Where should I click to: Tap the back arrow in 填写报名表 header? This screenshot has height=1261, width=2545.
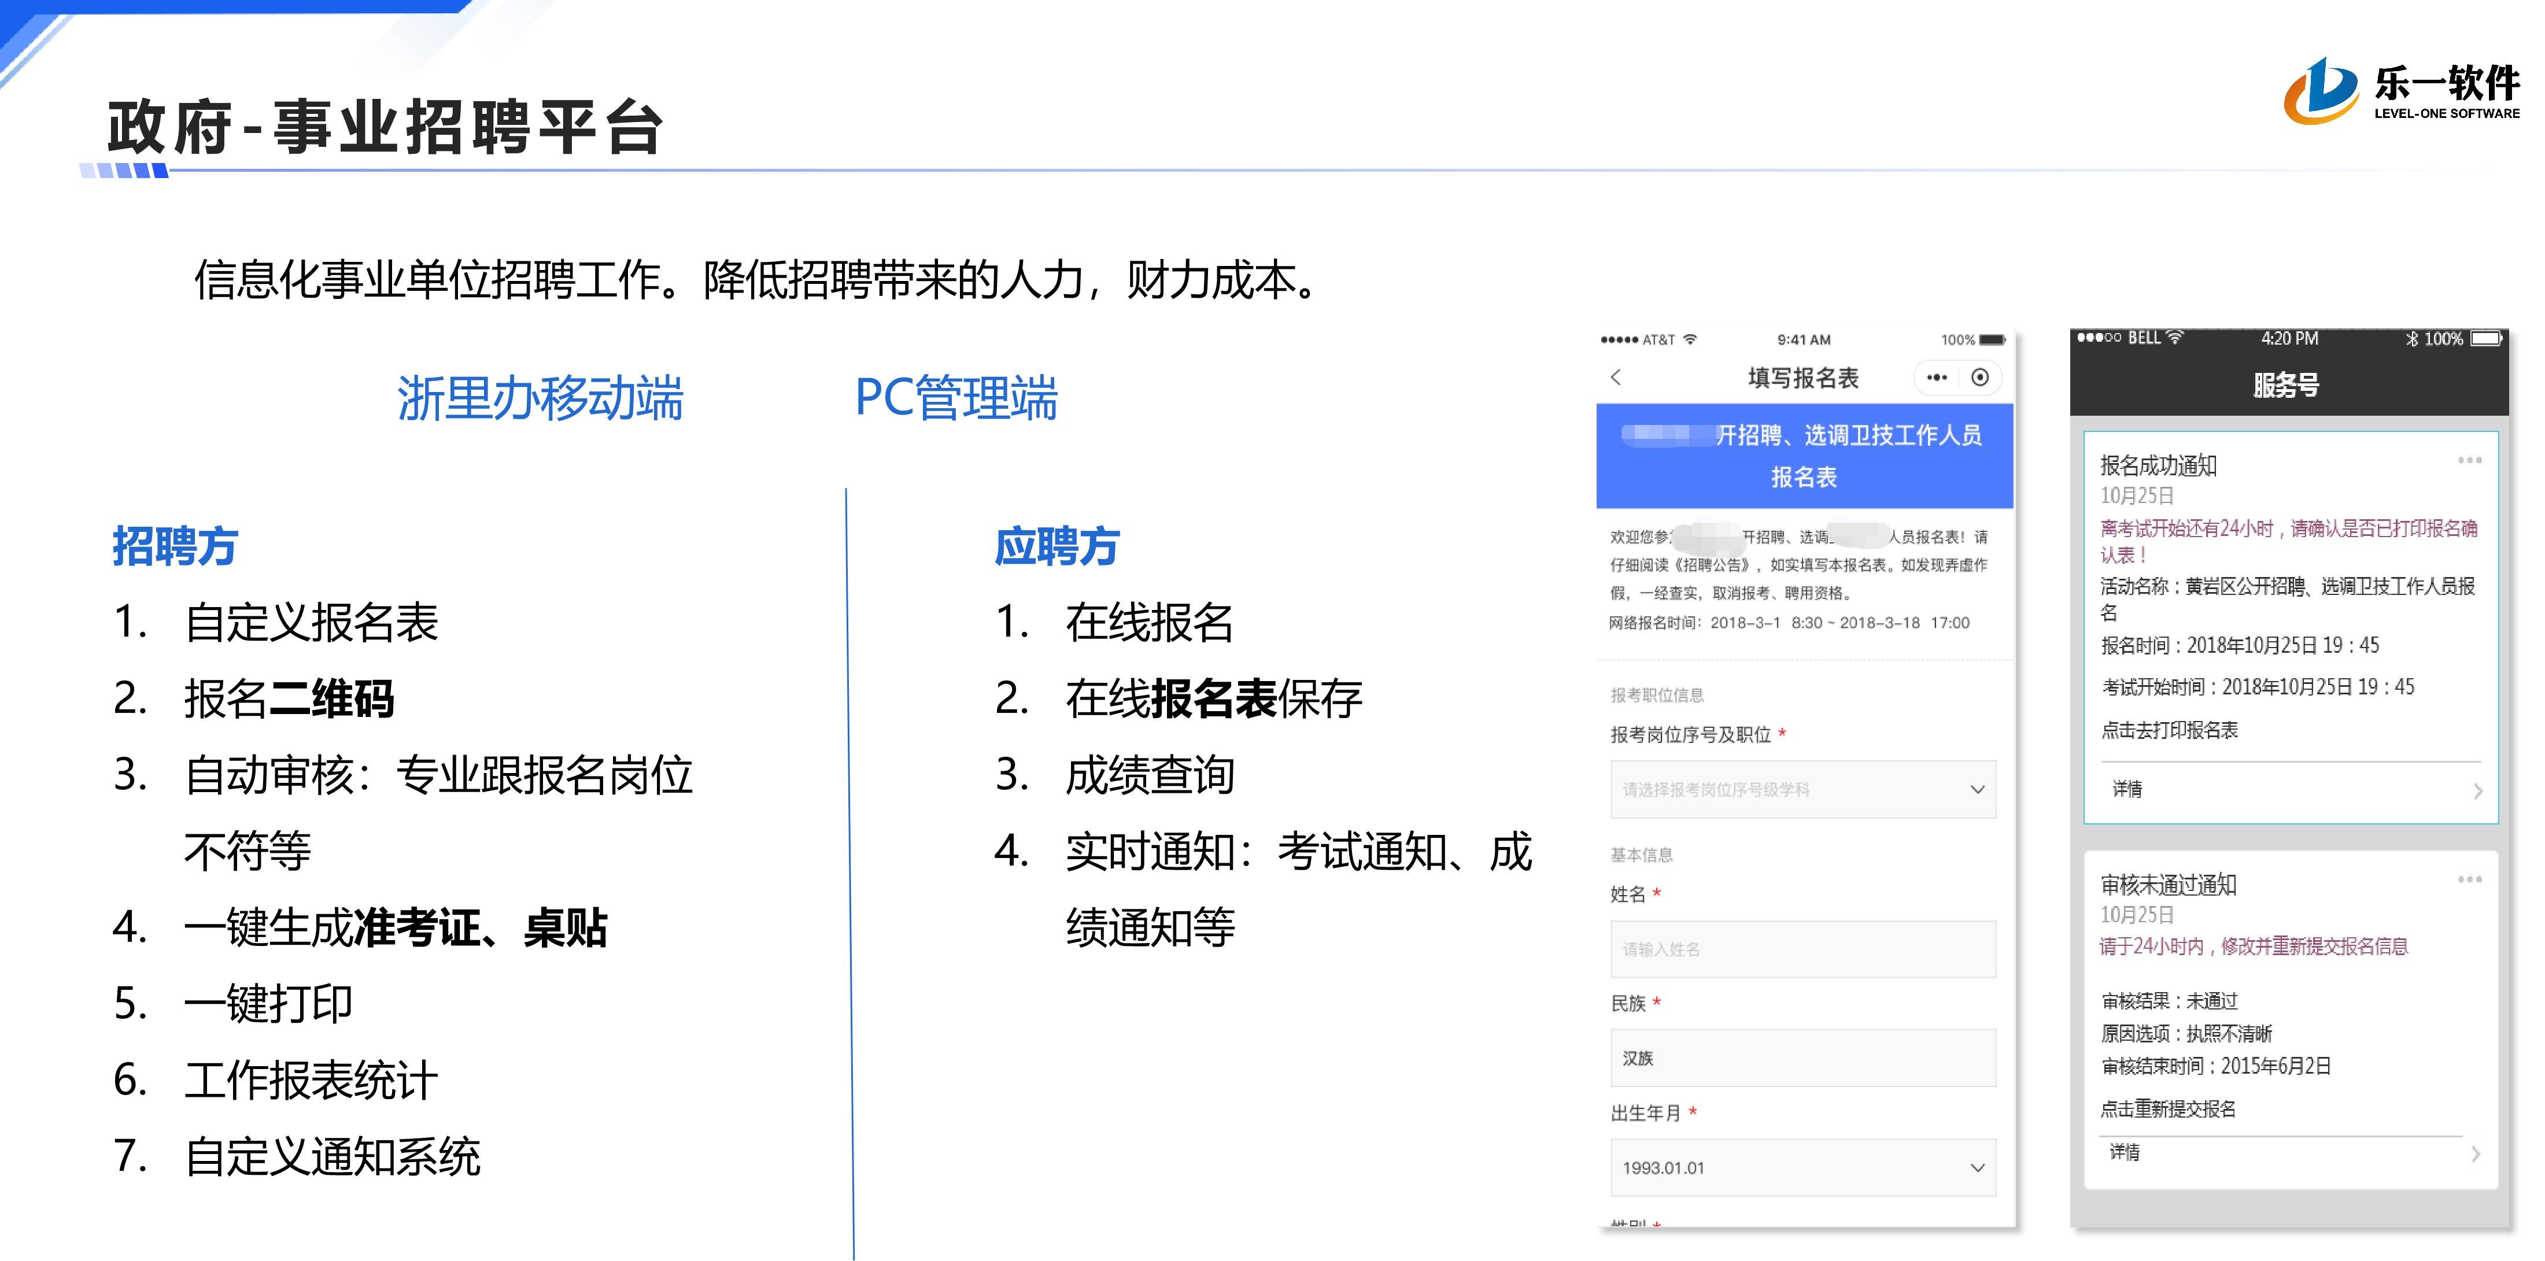1616,377
